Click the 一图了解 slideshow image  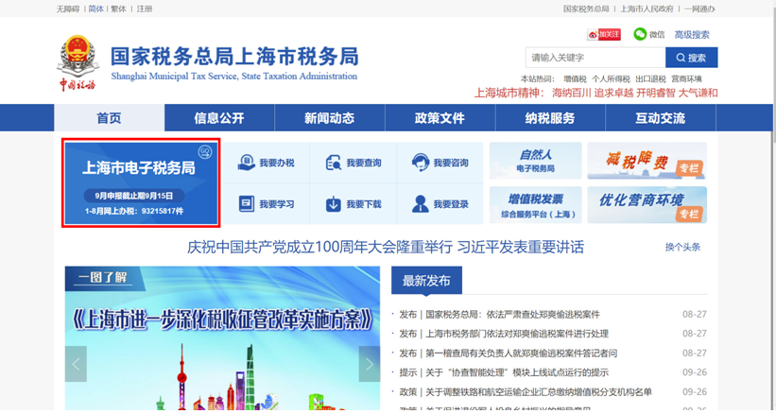222,338
